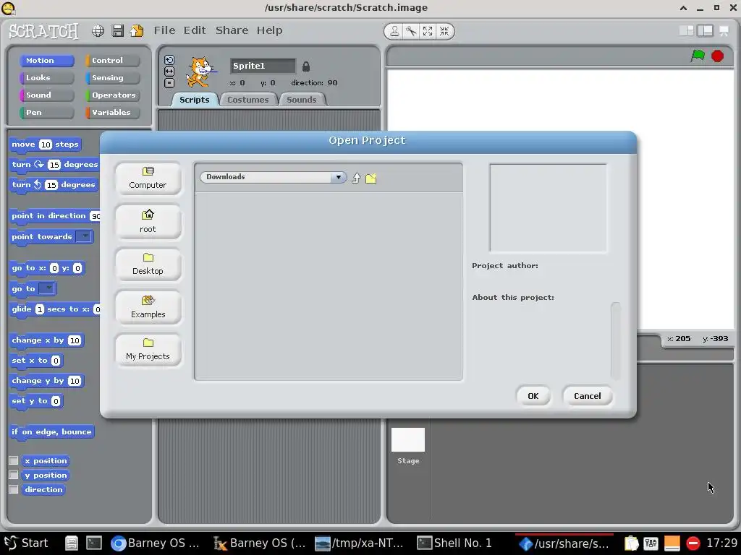The width and height of the screenshot is (741, 555).
Task: Click the floppy disk save icon
Action: pyautogui.click(x=118, y=30)
